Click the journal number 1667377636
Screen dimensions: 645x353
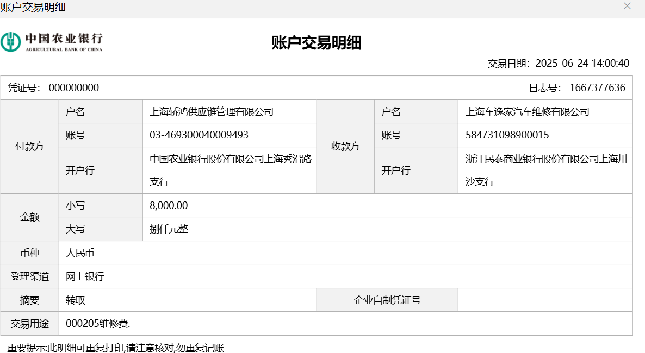pos(597,88)
